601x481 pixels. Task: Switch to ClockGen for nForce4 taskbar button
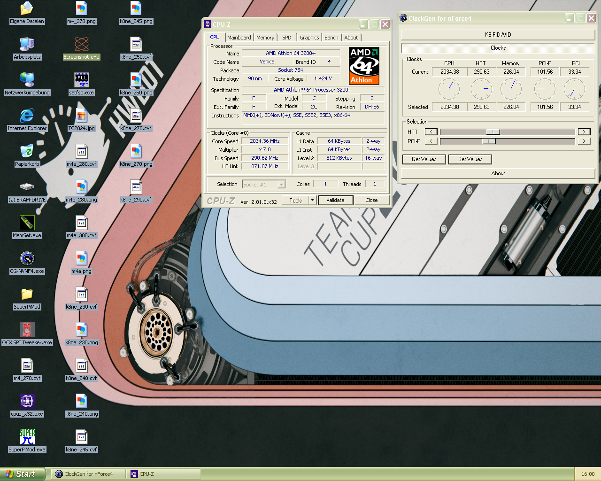click(x=88, y=474)
